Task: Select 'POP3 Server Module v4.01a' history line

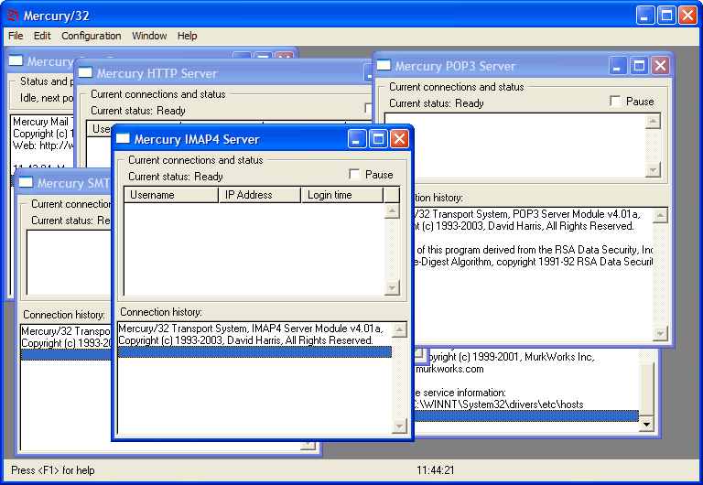Action: coord(533,214)
